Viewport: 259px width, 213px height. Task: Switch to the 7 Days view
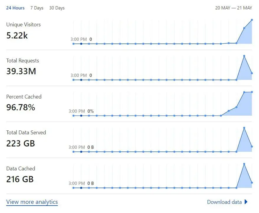tap(37, 8)
